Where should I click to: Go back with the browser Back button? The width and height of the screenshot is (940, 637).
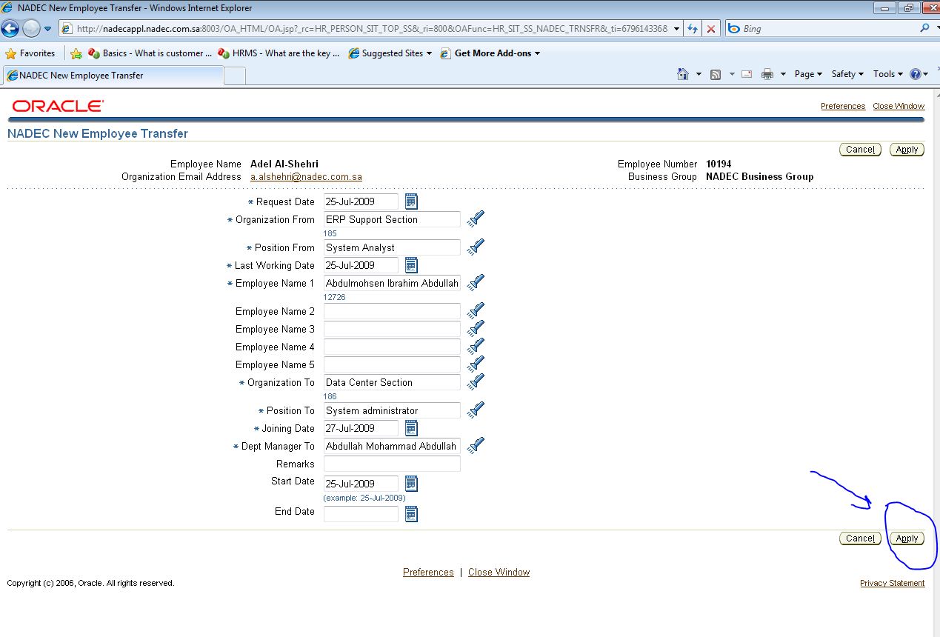10,29
